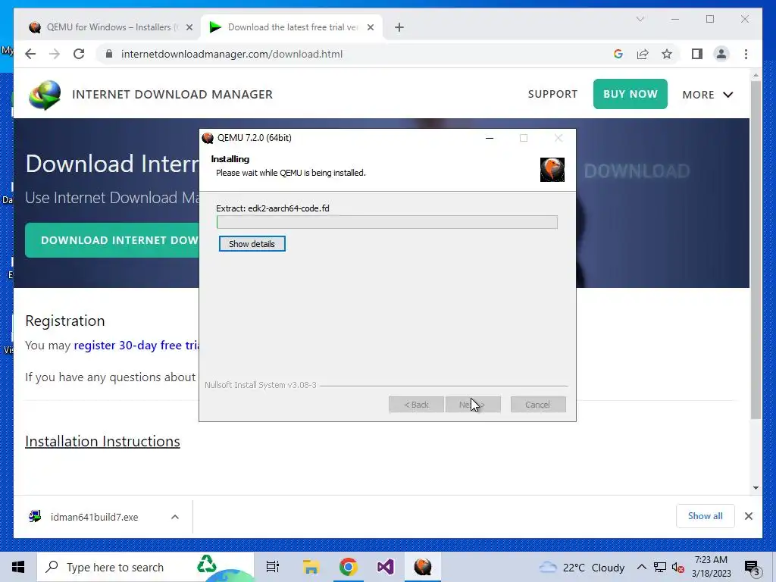Click scrollbar down arrow

point(756,487)
